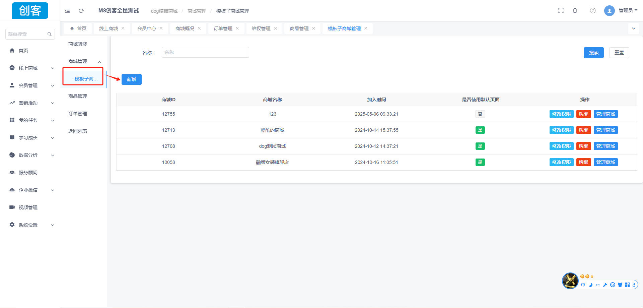Image resolution: width=643 pixels, height=308 pixels.
Task: Enter fullscreen mode via header icon
Action: pyautogui.click(x=561, y=11)
